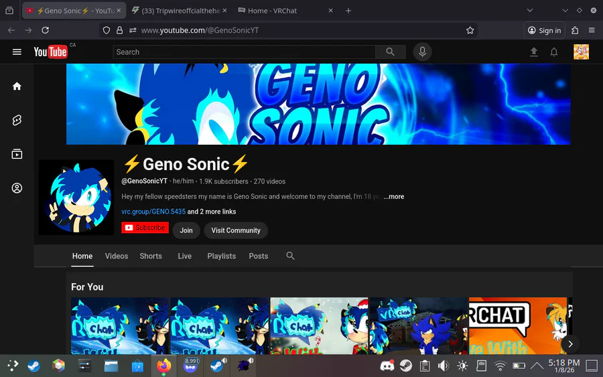
Task: Open the account avatar menu
Action: click(x=581, y=52)
